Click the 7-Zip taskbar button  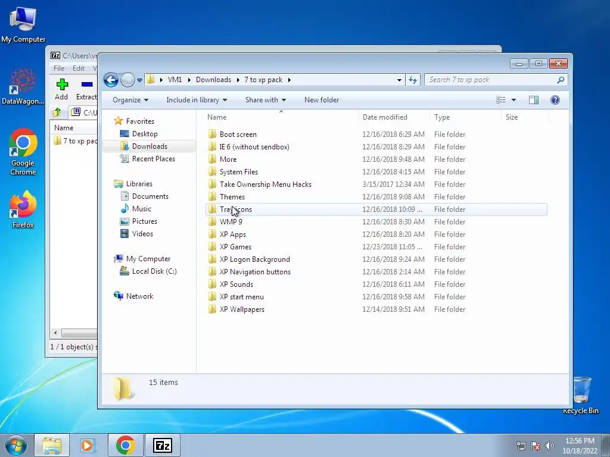[x=163, y=445]
